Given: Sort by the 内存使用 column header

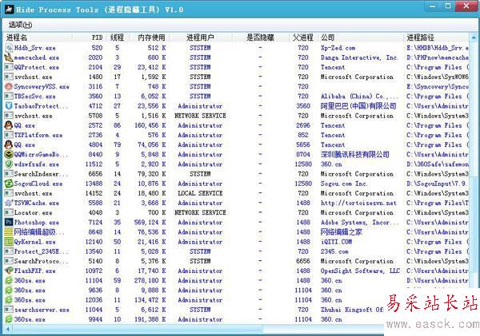Looking at the screenshot, I should (150, 38).
